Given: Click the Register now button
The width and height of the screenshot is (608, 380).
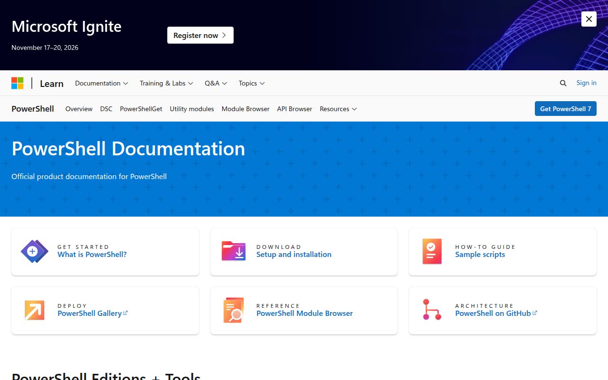Looking at the screenshot, I should 200,35.
